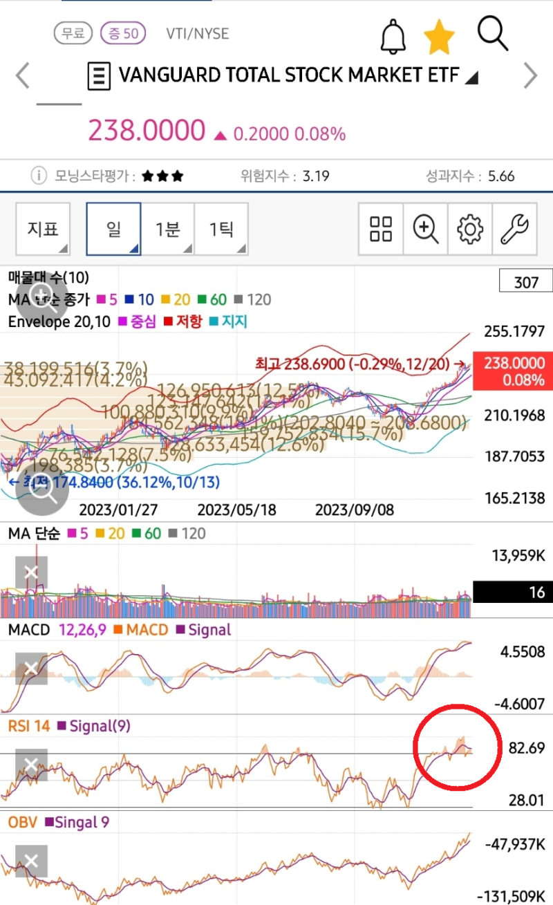Tap the 238.0000 current price
The width and height of the screenshot is (553, 905).
(147, 131)
